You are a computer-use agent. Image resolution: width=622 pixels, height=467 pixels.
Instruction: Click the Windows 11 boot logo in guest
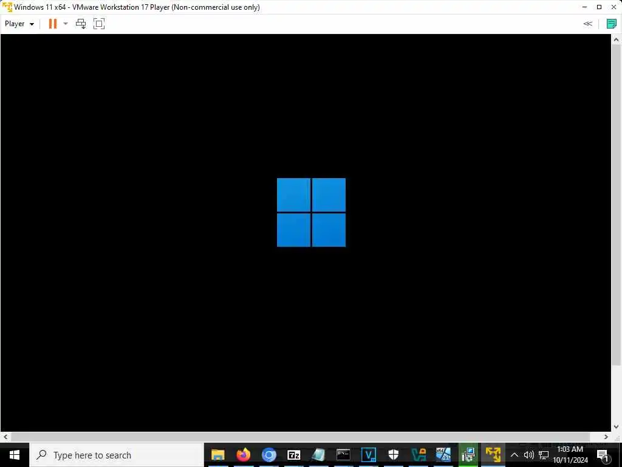click(x=311, y=212)
